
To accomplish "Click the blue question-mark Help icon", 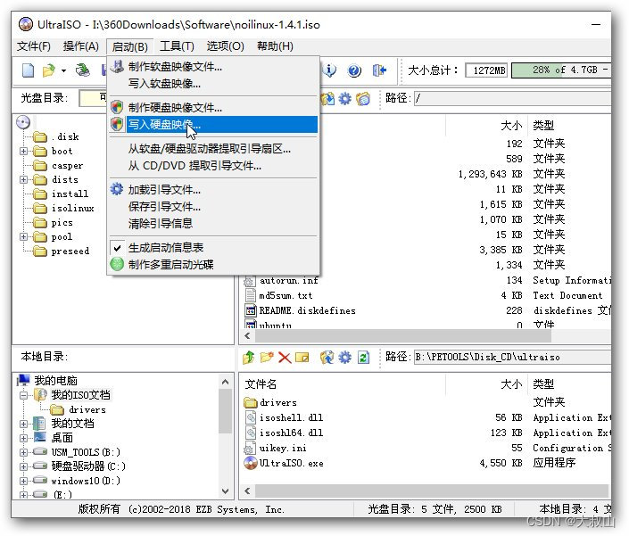I will point(354,70).
